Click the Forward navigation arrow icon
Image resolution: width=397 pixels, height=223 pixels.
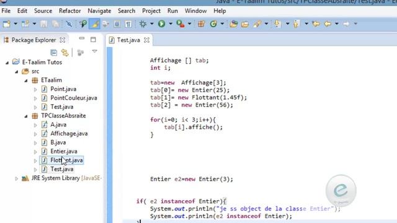pos(346,24)
